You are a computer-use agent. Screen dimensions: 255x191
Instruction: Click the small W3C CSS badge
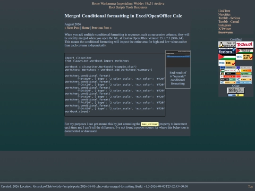(228, 83)
